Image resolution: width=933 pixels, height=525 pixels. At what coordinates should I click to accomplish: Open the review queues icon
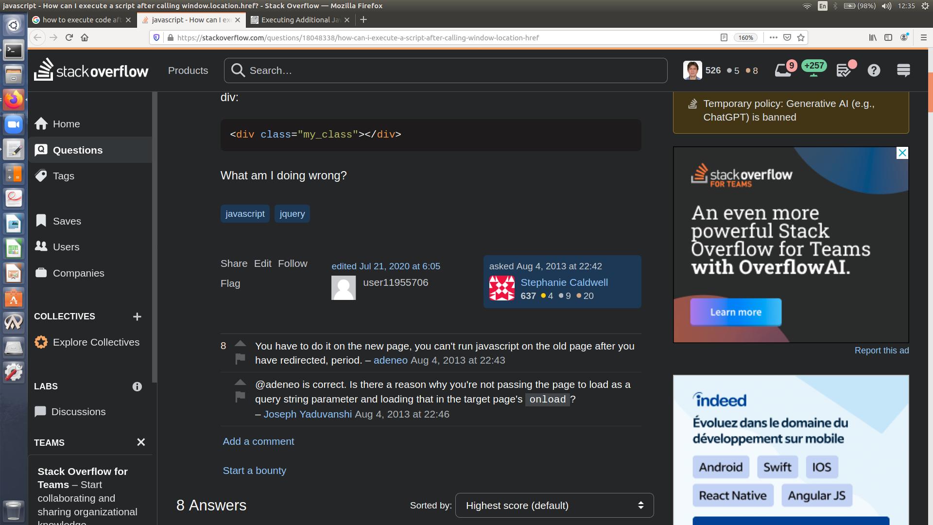coord(844,71)
